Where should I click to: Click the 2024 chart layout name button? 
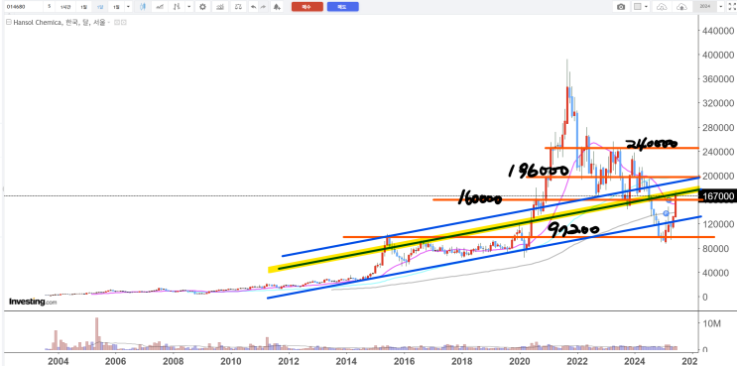click(x=704, y=7)
